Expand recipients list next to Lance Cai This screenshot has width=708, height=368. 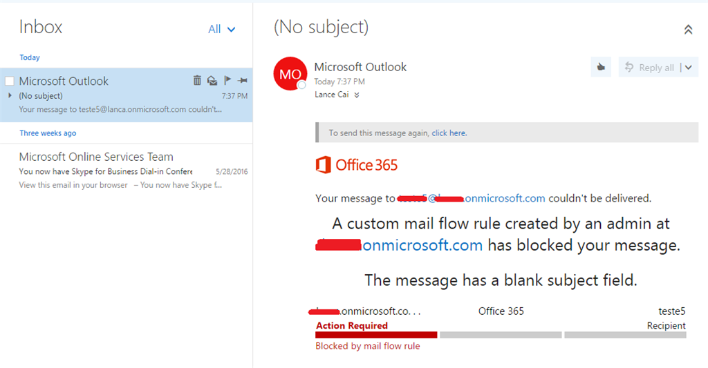(357, 96)
